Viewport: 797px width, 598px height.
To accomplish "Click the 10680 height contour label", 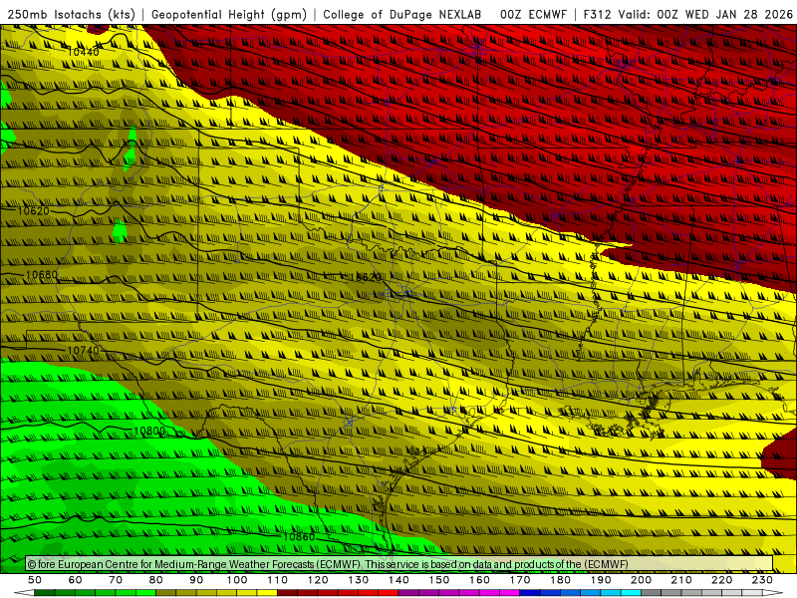I will [42, 275].
